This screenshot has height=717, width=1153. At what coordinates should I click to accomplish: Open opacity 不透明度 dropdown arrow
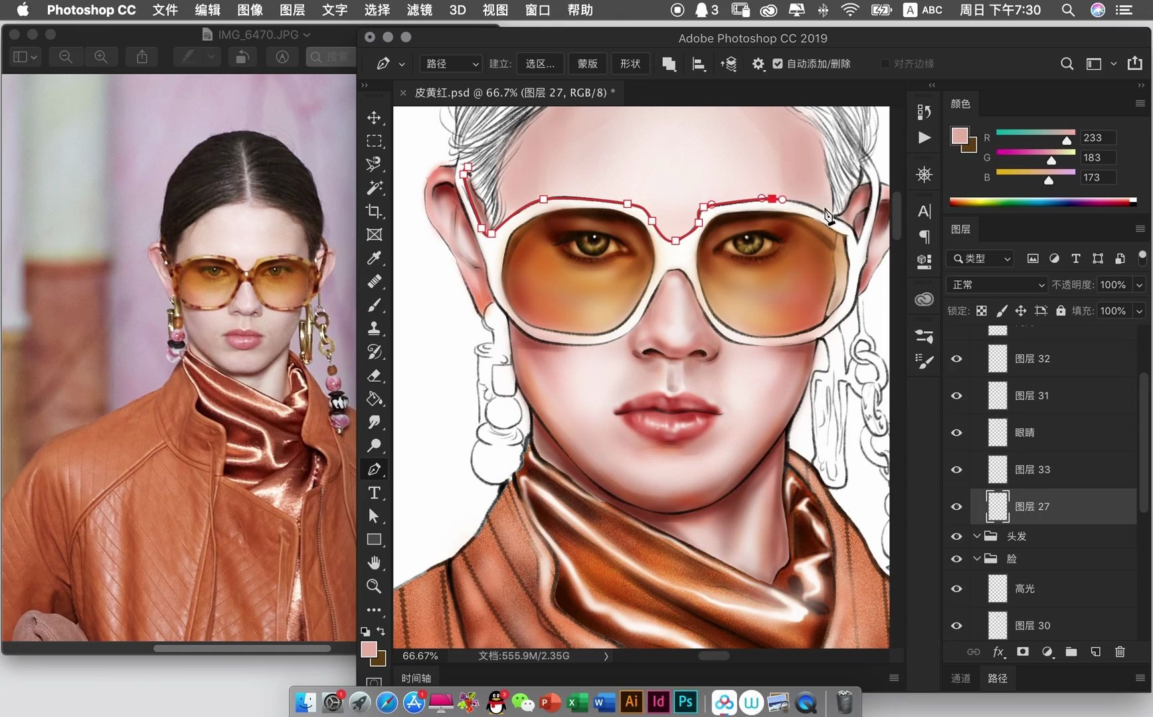tap(1139, 285)
